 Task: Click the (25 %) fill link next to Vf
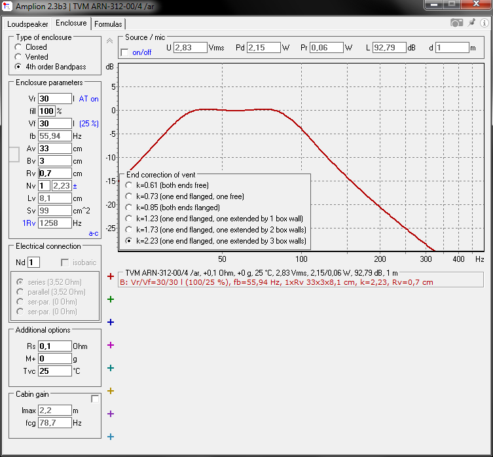89,124
